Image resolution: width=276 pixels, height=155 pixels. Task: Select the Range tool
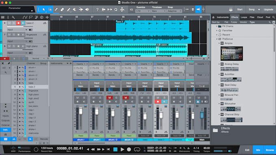coord(50,9)
